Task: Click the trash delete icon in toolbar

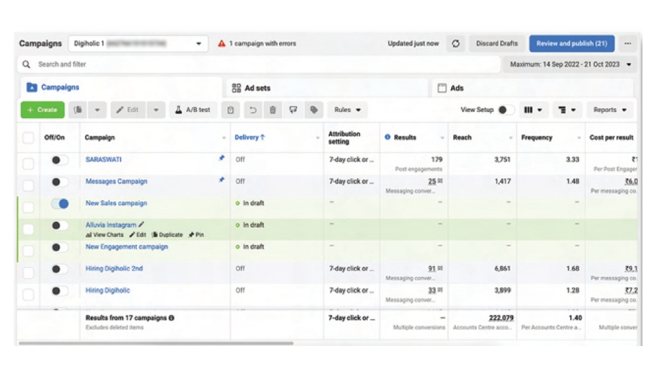Action: click(x=272, y=110)
